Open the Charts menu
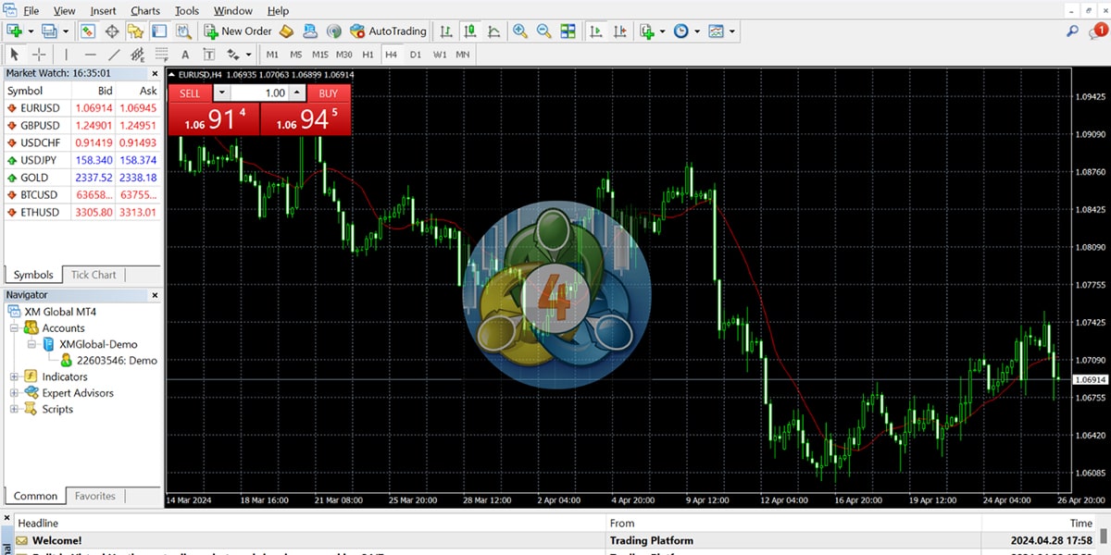 [145, 11]
